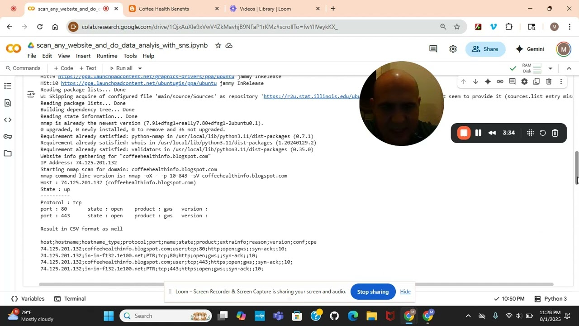Open notebook comments icon in header
Viewport: 579px width, 326px height.
click(x=433, y=49)
